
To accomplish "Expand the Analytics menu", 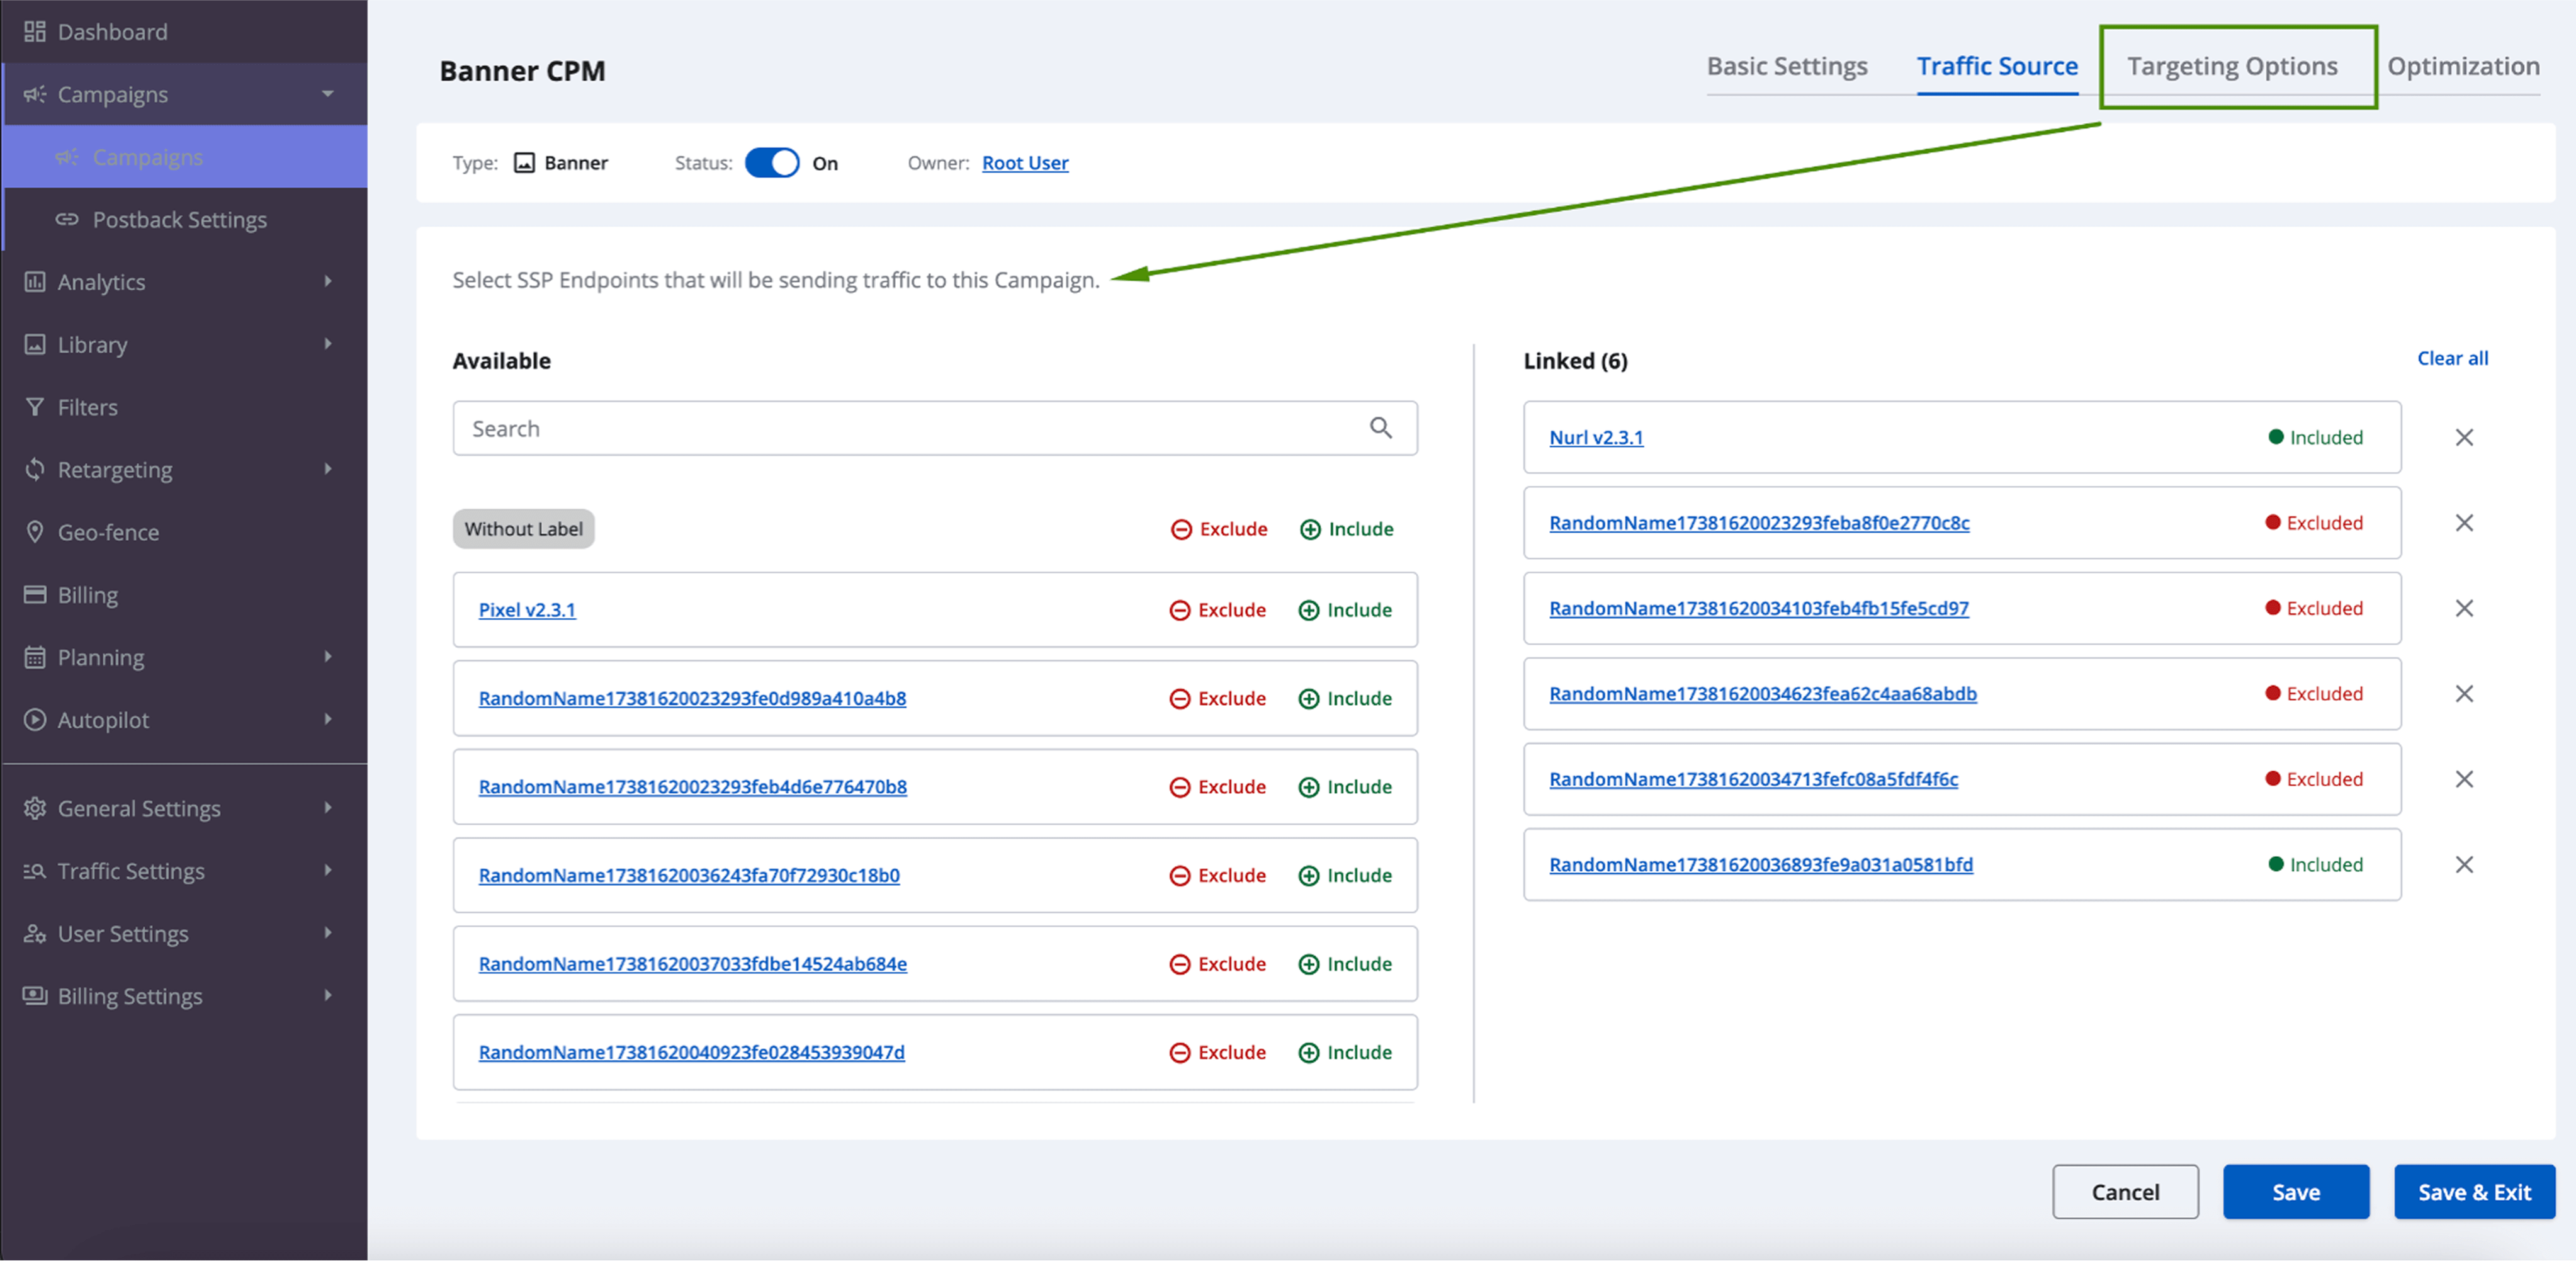I will pos(327,282).
